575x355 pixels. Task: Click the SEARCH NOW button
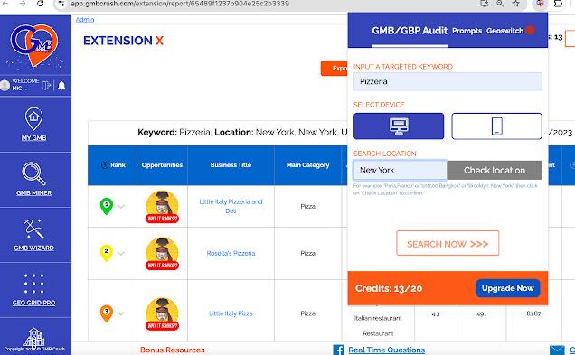(448, 243)
